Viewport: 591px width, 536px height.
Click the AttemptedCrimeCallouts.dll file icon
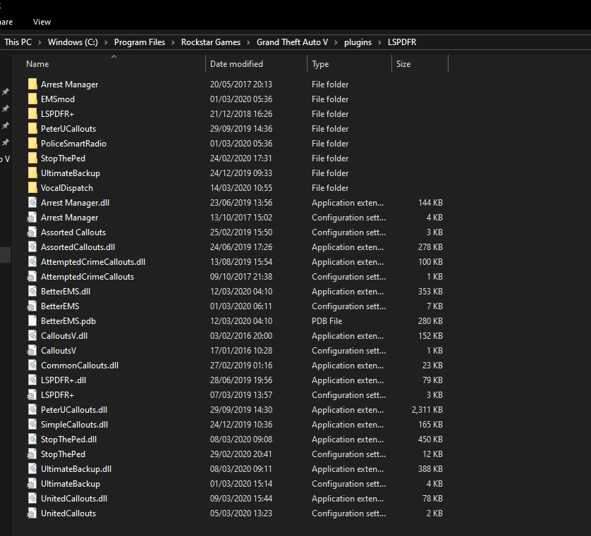click(x=32, y=261)
